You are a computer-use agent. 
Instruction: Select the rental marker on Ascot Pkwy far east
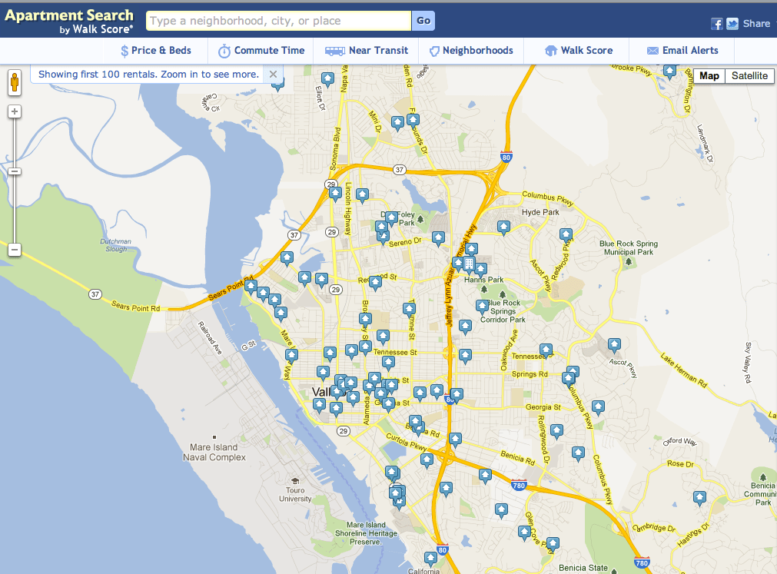614,345
